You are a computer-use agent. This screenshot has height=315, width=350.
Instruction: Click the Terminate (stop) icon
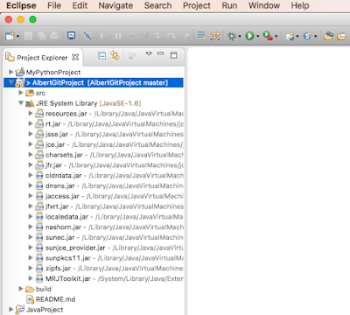[131, 36]
